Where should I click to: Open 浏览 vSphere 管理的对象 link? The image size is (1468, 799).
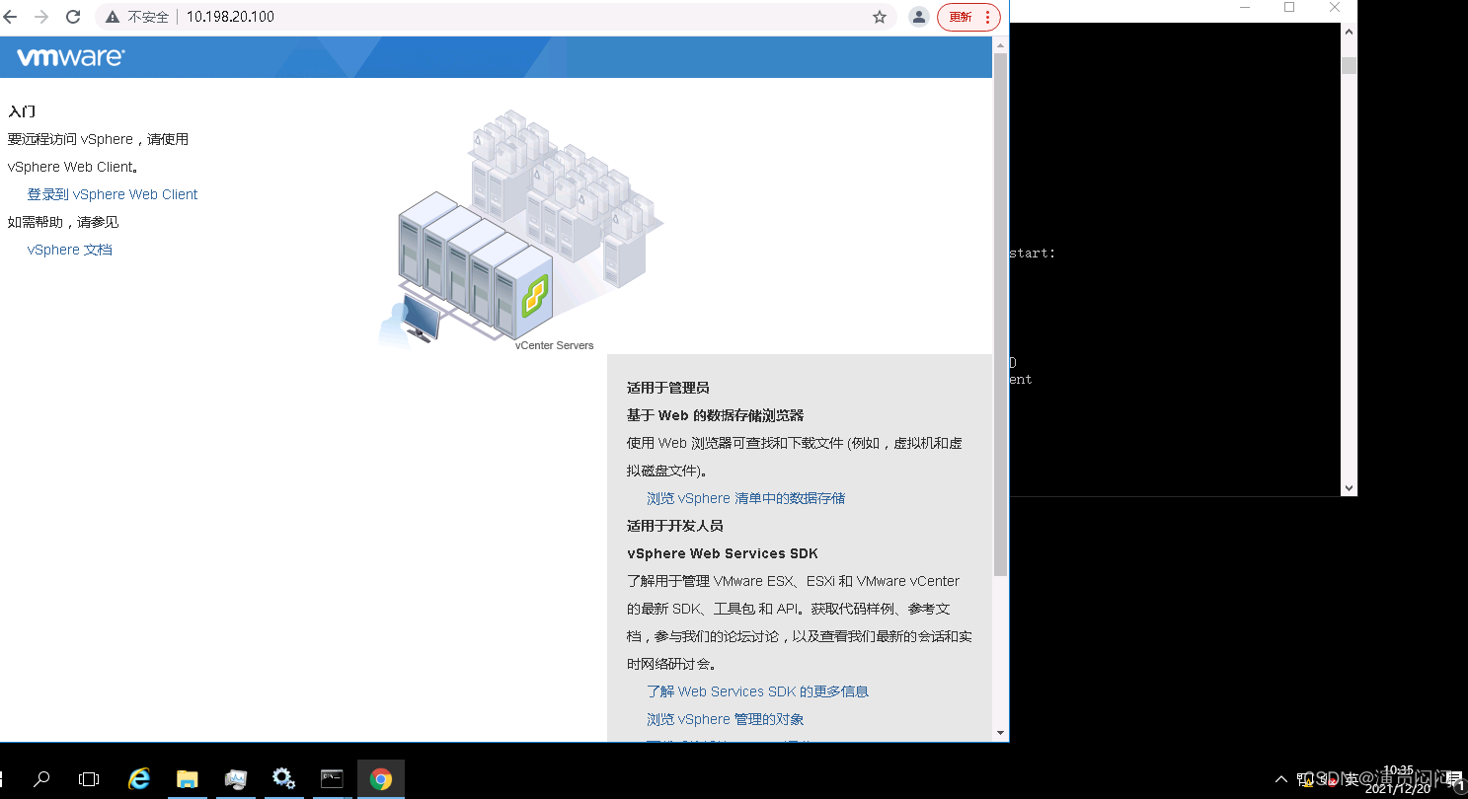point(725,719)
